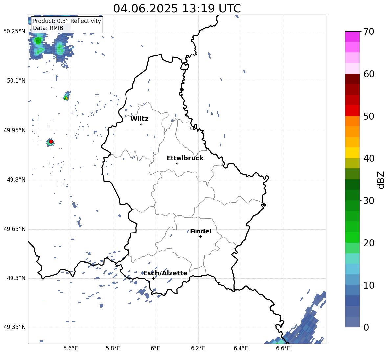Click the 49.8°N latitude tick label

[16, 180]
